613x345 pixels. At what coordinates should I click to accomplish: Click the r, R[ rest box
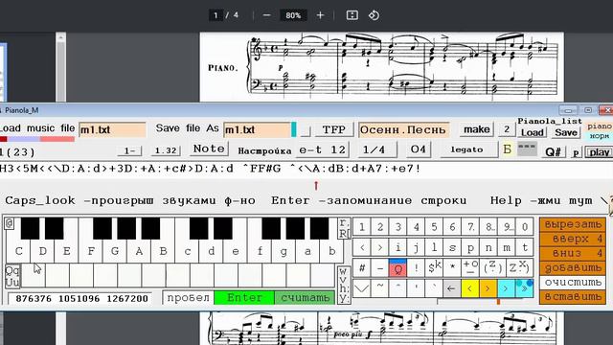pyautogui.click(x=344, y=228)
